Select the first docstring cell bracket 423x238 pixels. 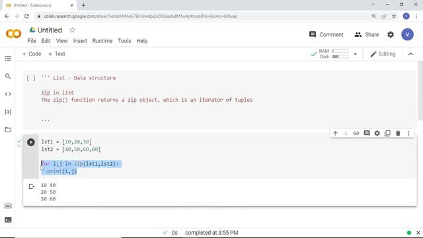point(31,78)
